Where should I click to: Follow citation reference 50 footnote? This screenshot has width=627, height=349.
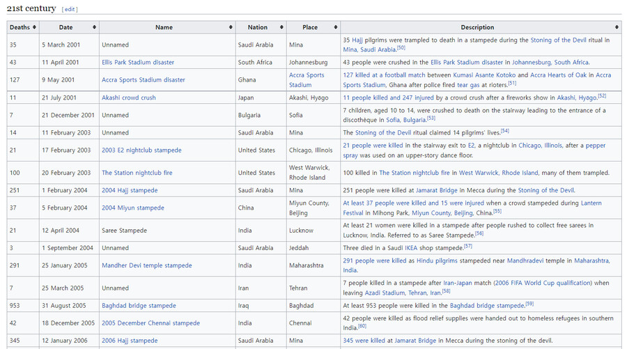401,48
